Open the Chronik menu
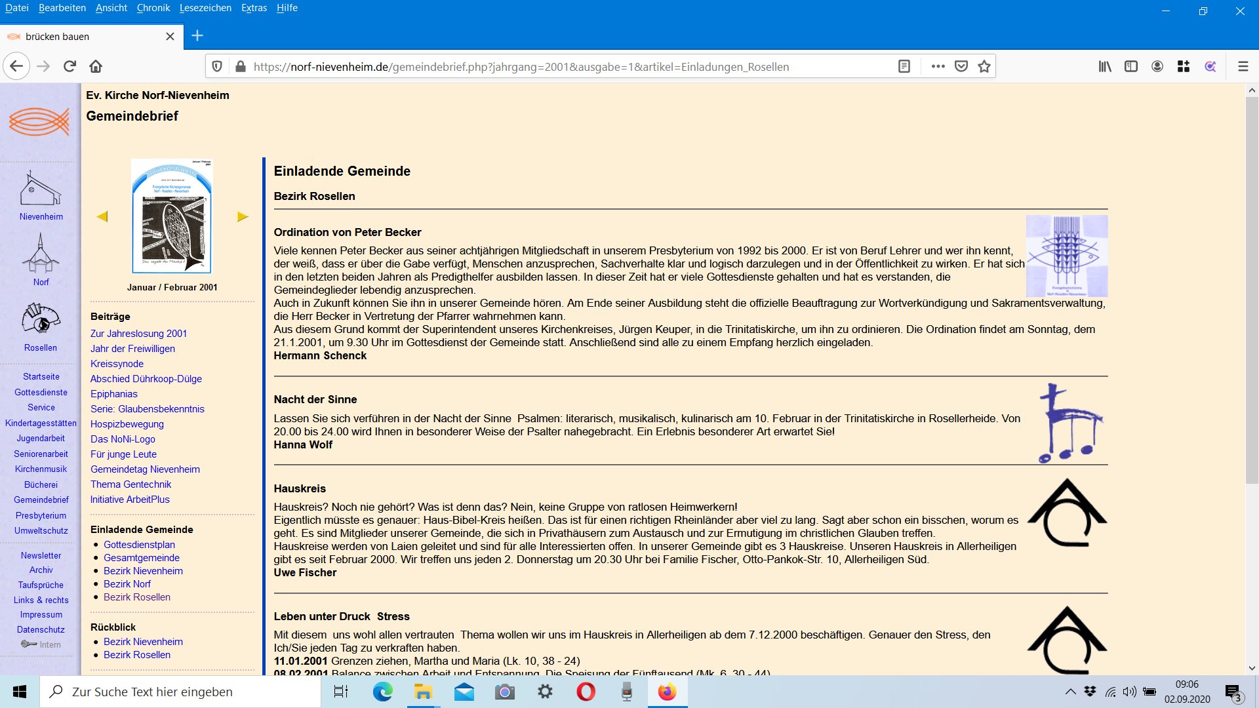The image size is (1259, 708). pyautogui.click(x=153, y=8)
